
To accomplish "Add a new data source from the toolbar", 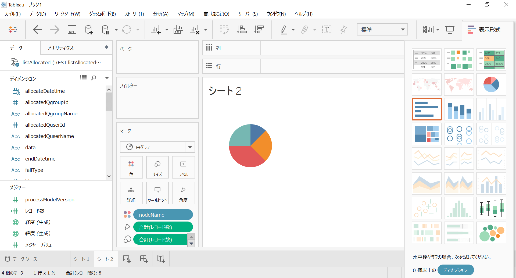I will coord(89,30).
